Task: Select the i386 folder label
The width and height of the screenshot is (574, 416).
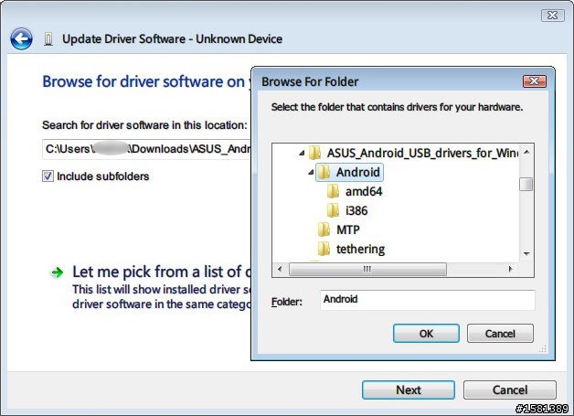Action: [356, 210]
